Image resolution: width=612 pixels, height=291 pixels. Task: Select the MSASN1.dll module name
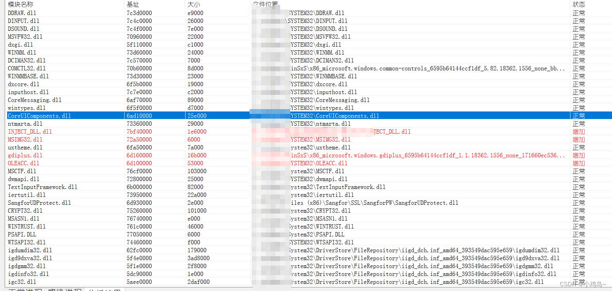23,218
